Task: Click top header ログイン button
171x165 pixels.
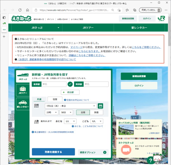Action: coord(147,19)
